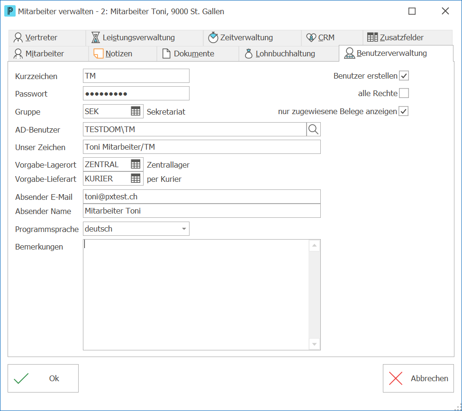Open the Lohnbuchhaltung tab
Screen dimensions: 462x411
point(289,54)
